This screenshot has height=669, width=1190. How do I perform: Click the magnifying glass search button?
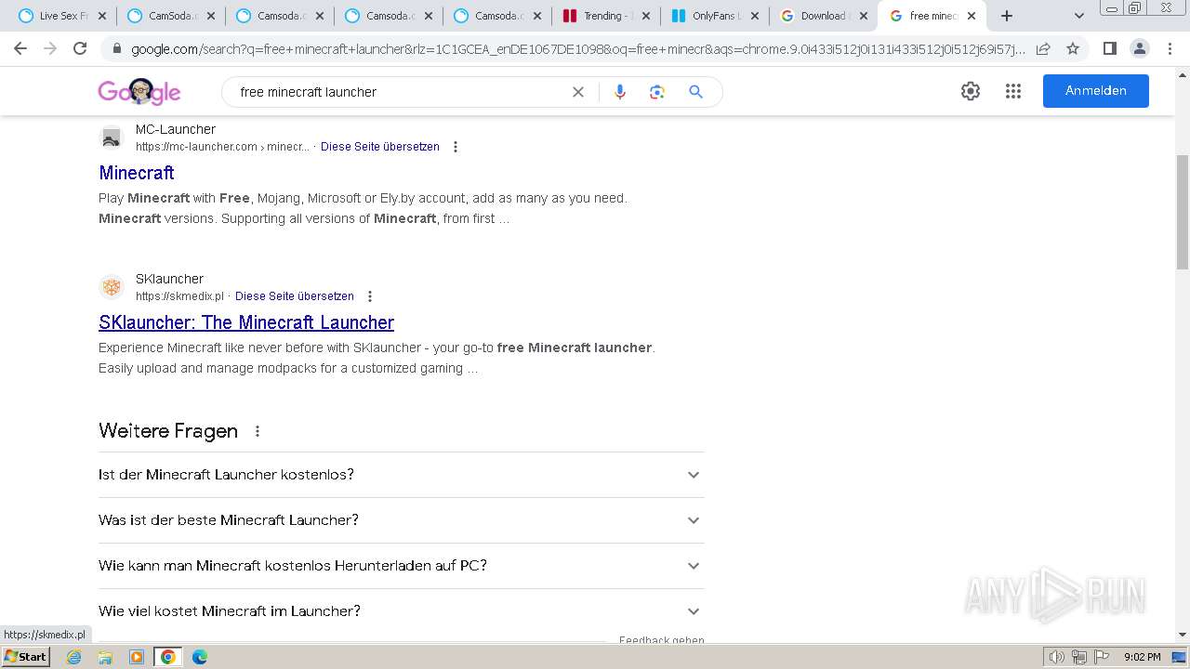click(695, 92)
